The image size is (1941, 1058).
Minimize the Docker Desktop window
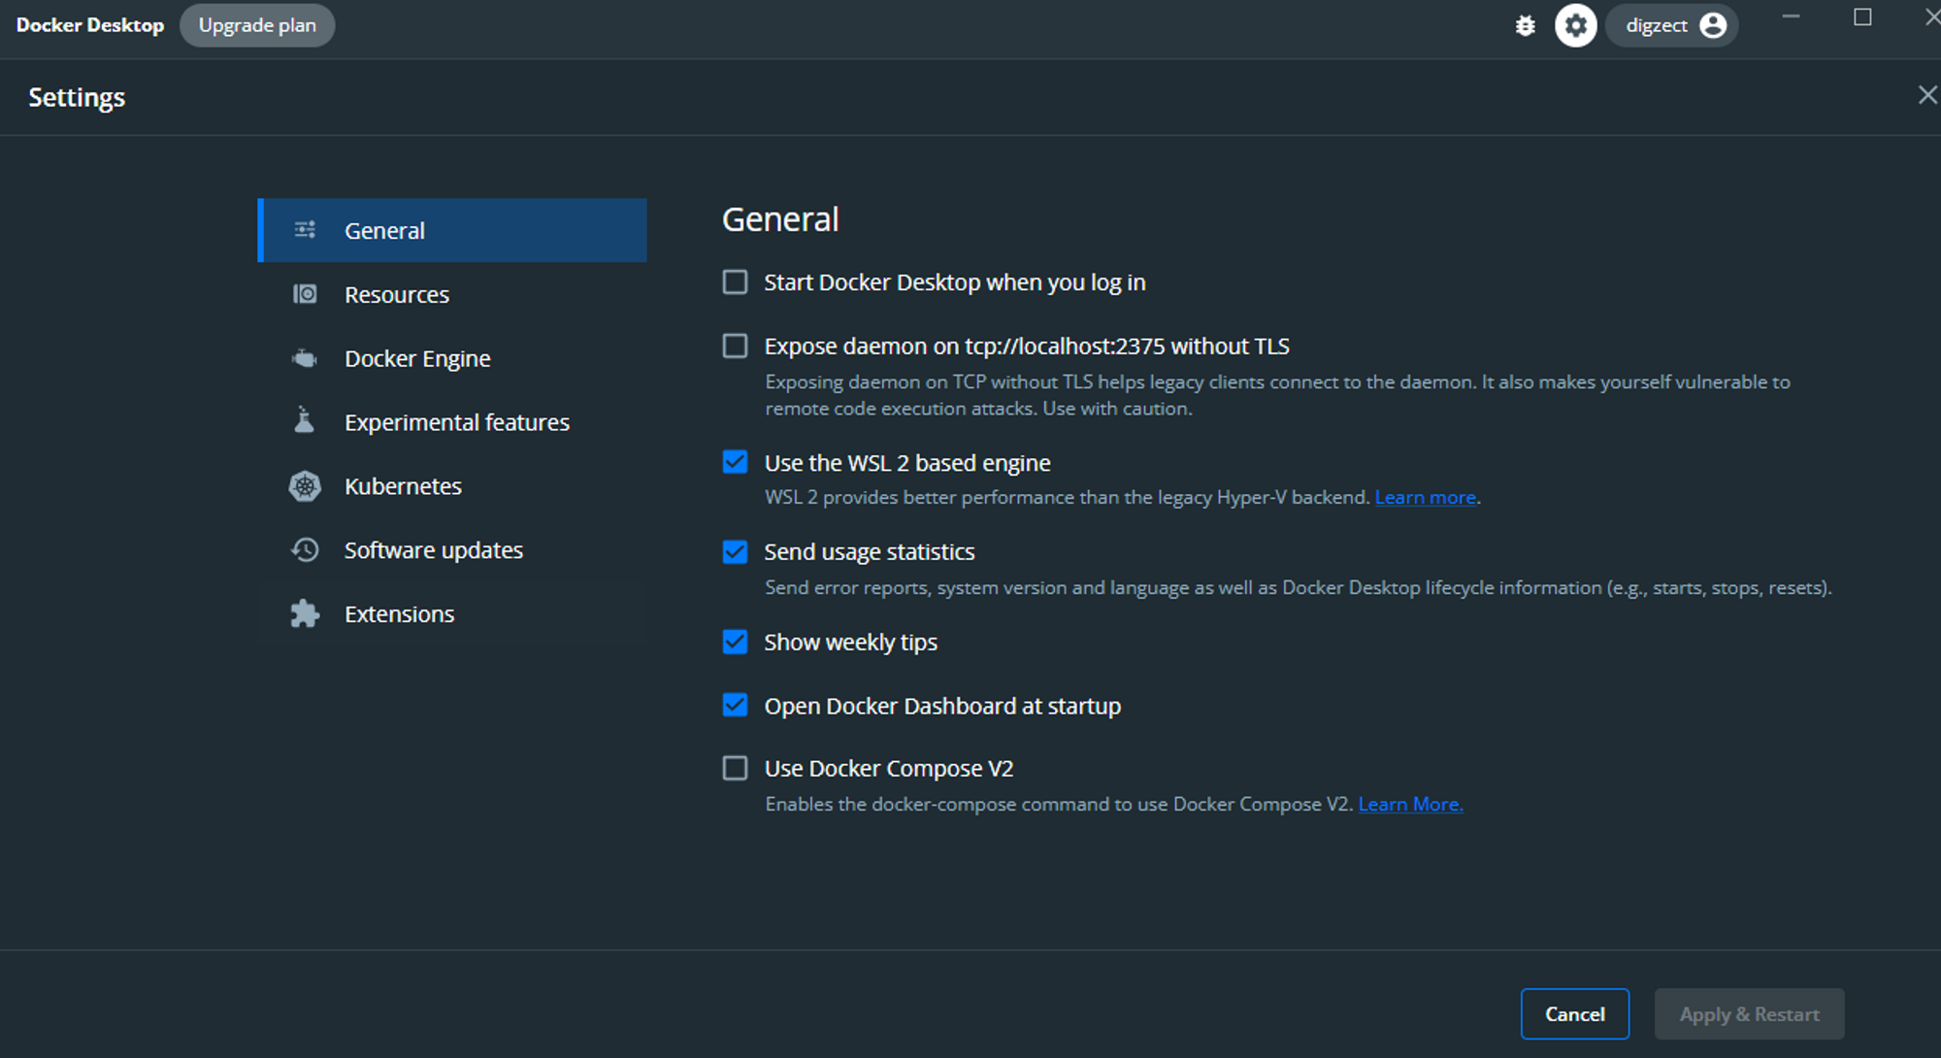(x=1792, y=17)
